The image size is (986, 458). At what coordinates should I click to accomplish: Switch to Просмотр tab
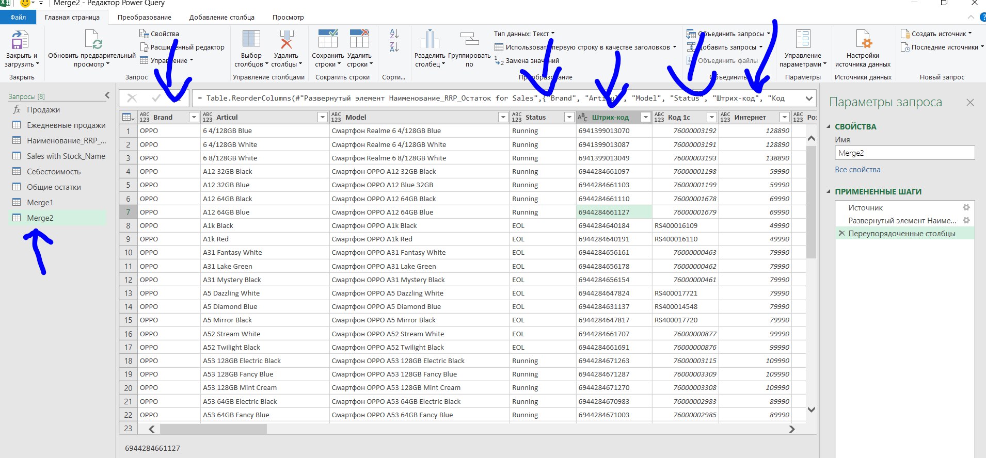tap(288, 17)
